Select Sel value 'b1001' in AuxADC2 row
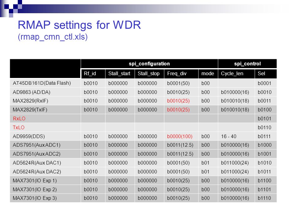 click(x=264, y=154)
